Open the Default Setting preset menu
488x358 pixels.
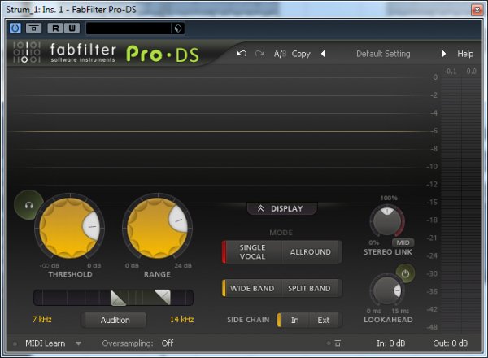383,54
